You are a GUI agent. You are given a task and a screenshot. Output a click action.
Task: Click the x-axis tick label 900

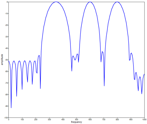click(x=131, y=119)
